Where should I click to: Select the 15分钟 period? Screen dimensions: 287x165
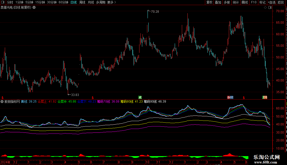coord(40,2)
